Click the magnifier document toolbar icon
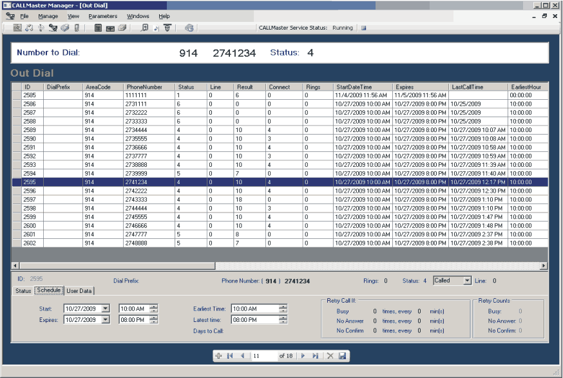The height and width of the screenshot is (378, 563). (144, 28)
